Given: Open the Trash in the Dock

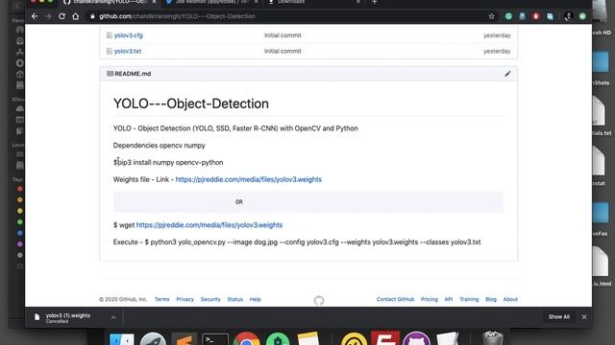Looking at the screenshot, I should click(x=492, y=338).
